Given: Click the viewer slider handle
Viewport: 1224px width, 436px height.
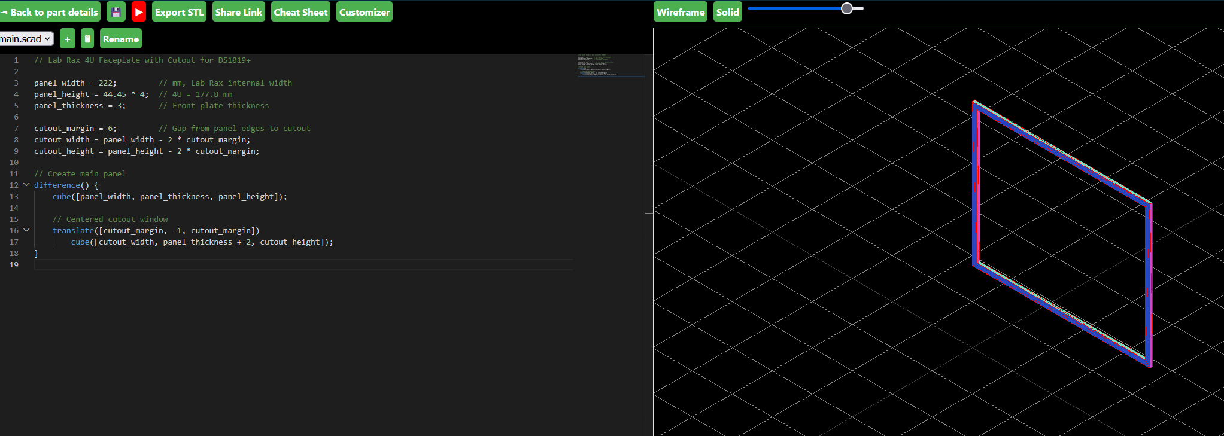Looking at the screenshot, I should [846, 8].
